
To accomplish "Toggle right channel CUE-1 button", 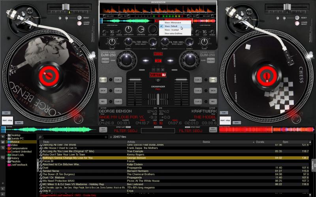I will [x=198, y=80].
